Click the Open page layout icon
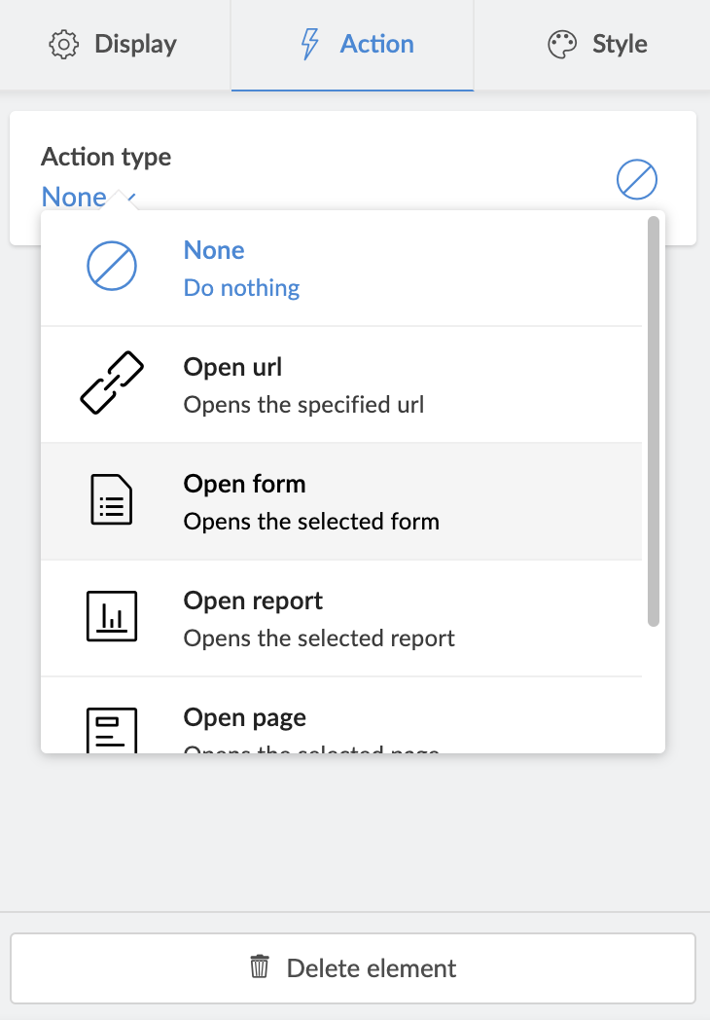The image size is (710, 1020). pyautogui.click(x=111, y=730)
